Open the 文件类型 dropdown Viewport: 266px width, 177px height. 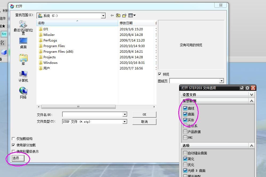point(124,122)
